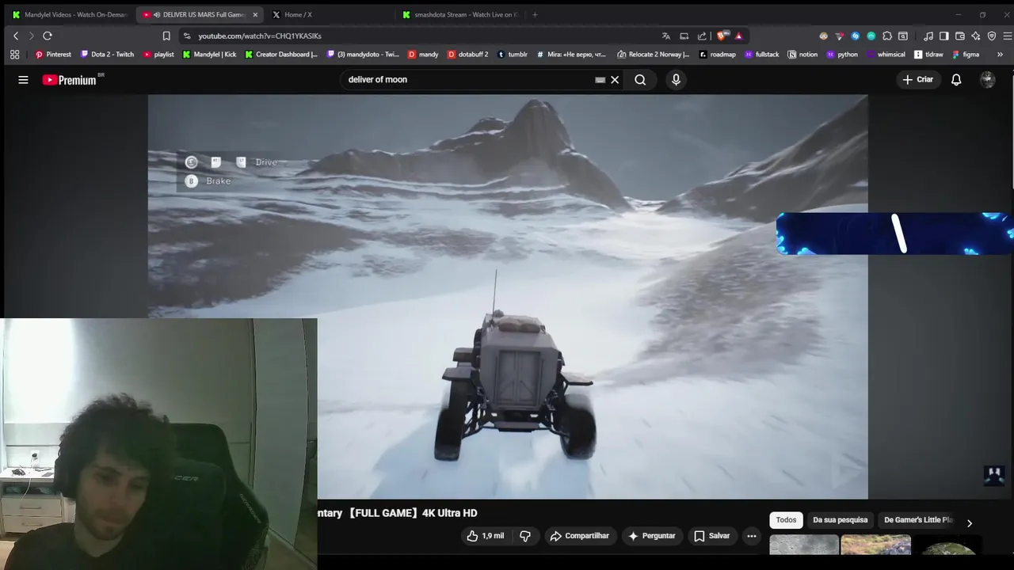Show more chips with right arrow
1014x570 pixels.
[x=969, y=522]
